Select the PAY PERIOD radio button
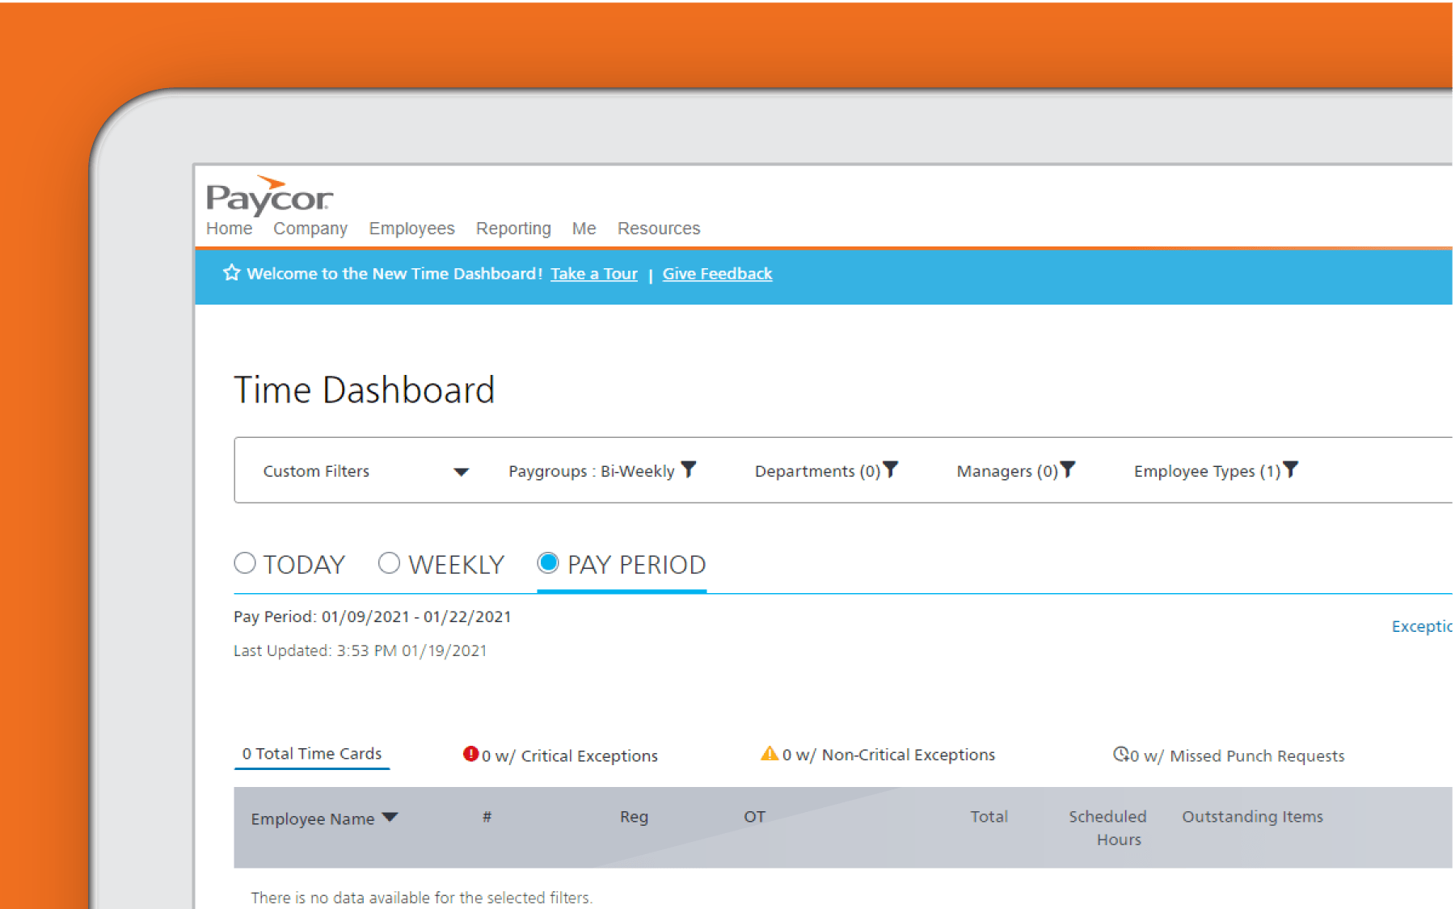 [x=548, y=562]
